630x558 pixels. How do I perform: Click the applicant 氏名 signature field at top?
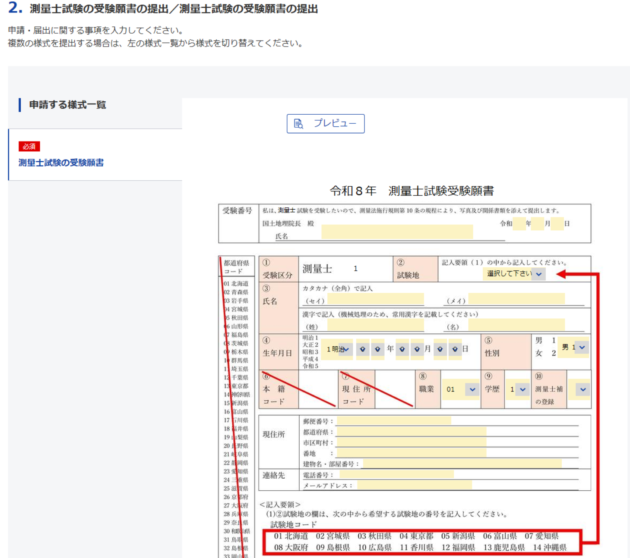(396, 232)
